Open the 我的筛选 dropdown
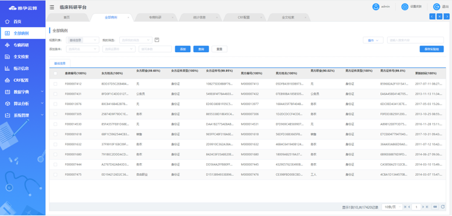The height and width of the screenshot is (216, 452). point(136,40)
